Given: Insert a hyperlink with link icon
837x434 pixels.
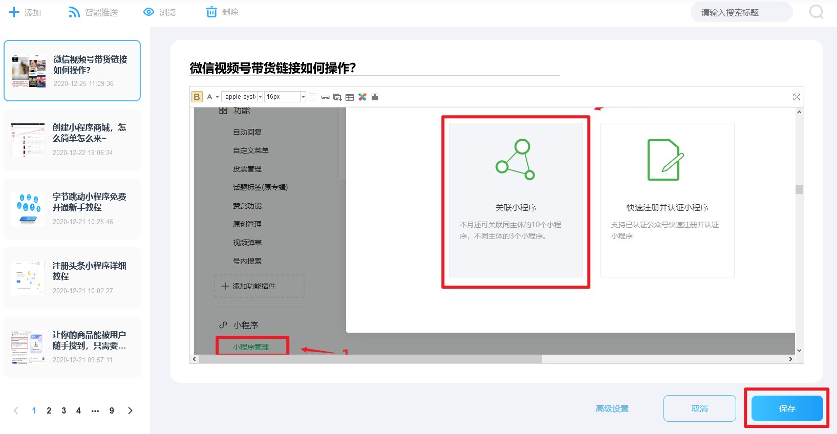Looking at the screenshot, I should pos(325,97).
